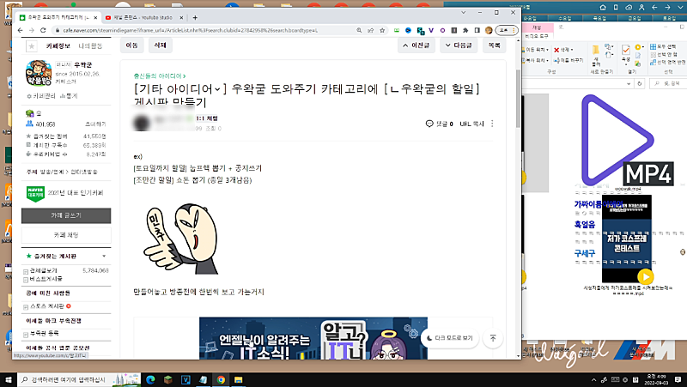Viewport: 687px width, 387px height.
Task: Open 복사 위치 dropdown in Explorer
Action: (x=535, y=60)
